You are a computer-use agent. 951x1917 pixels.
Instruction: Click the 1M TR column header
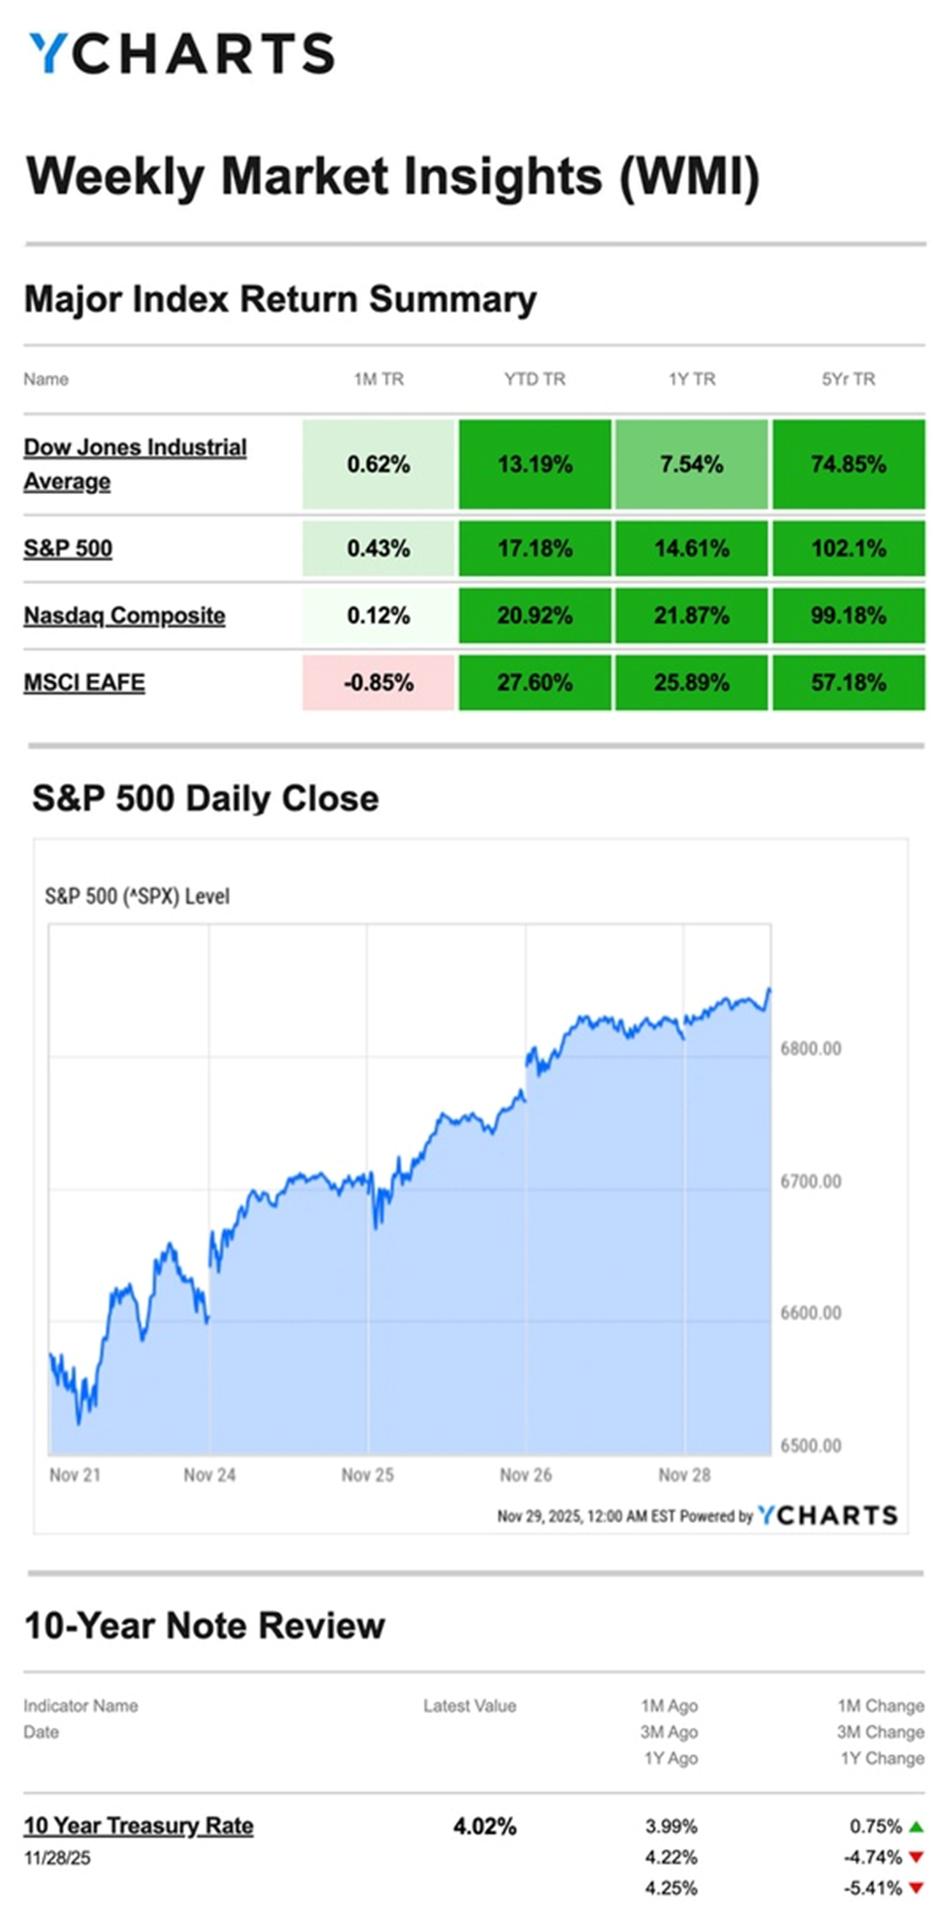click(379, 380)
